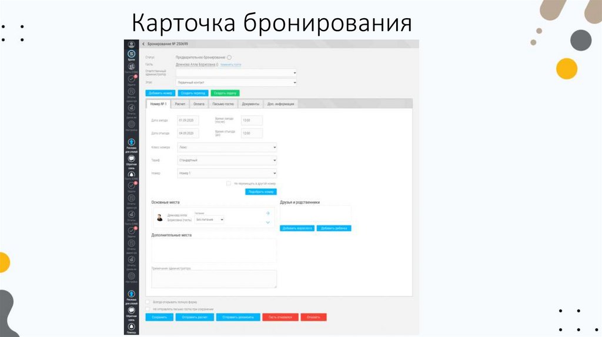Switch to the Расчет tab
Viewport: 602px width, 337px height.
180,104
